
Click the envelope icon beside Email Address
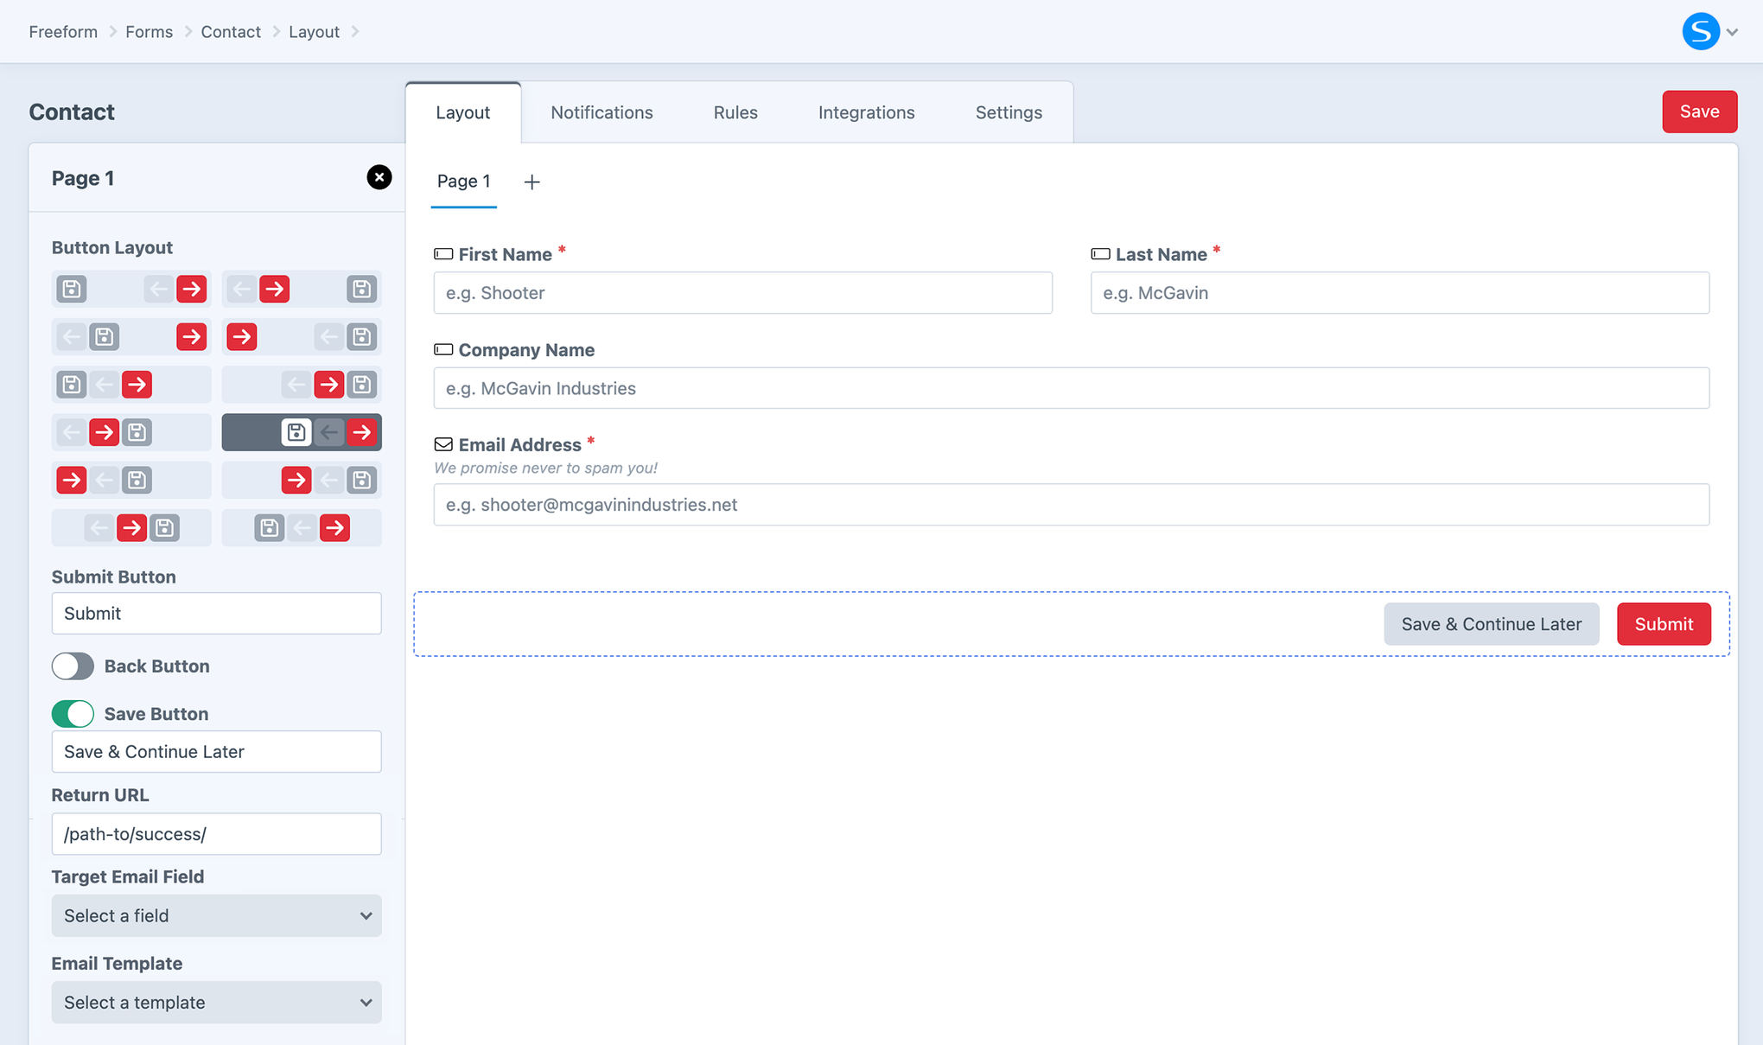point(442,443)
